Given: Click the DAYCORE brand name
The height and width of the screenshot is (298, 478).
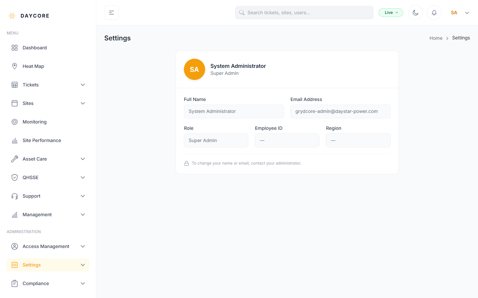Looking at the screenshot, I should (x=35, y=16).
